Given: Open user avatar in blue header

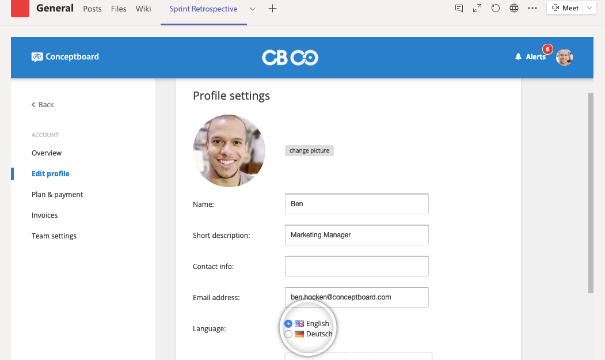Looking at the screenshot, I should click(564, 57).
